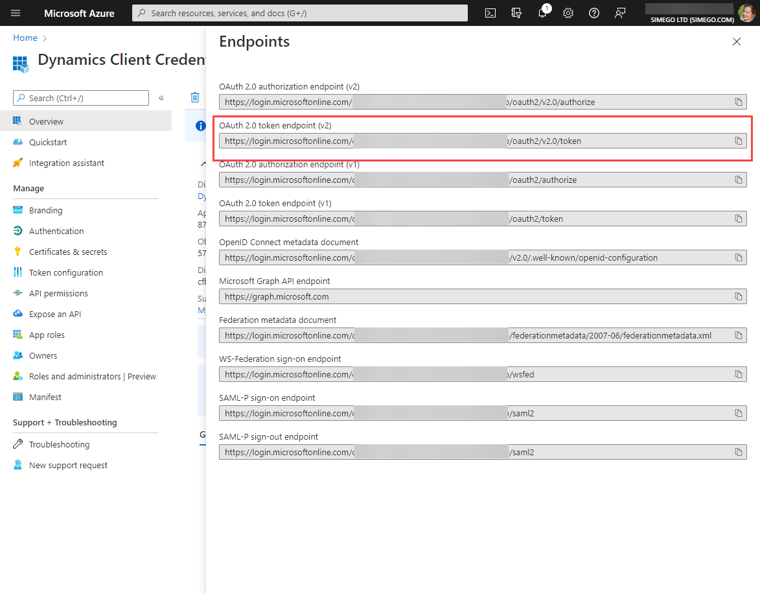
Task: Click the SIMEGO LTD account label
Action: [692, 20]
